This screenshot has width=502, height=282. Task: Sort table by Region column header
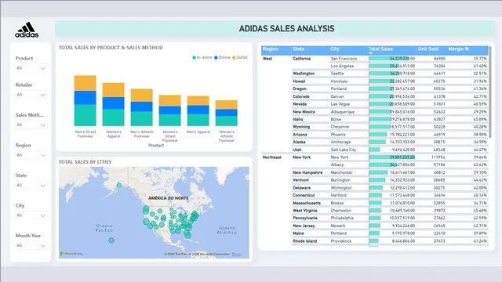(271, 49)
